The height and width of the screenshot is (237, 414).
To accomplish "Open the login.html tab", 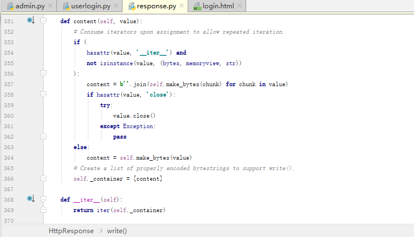I will coord(218,6).
